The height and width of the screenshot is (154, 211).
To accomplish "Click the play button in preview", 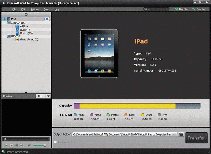I will tap(11, 145).
